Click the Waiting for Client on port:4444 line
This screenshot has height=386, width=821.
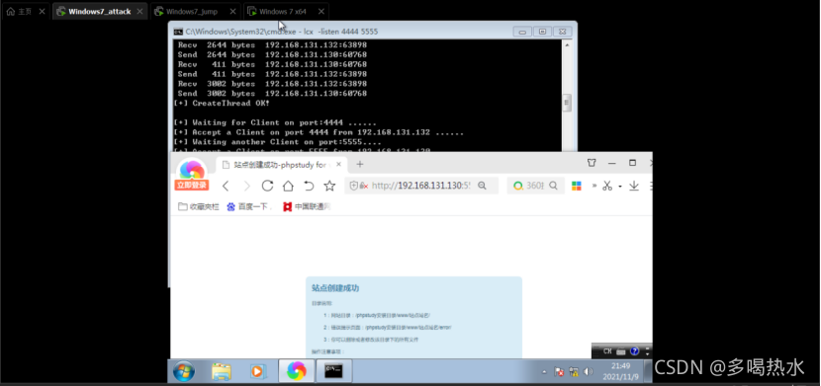tap(275, 122)
